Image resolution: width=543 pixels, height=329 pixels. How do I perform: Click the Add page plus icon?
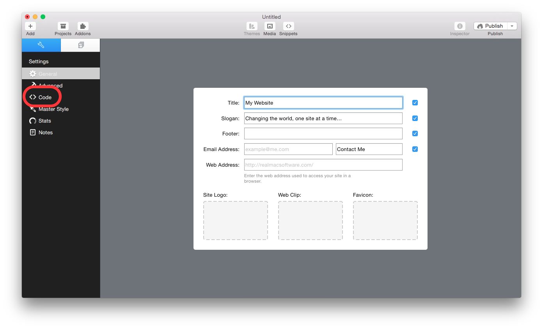[x=30, y=26]
